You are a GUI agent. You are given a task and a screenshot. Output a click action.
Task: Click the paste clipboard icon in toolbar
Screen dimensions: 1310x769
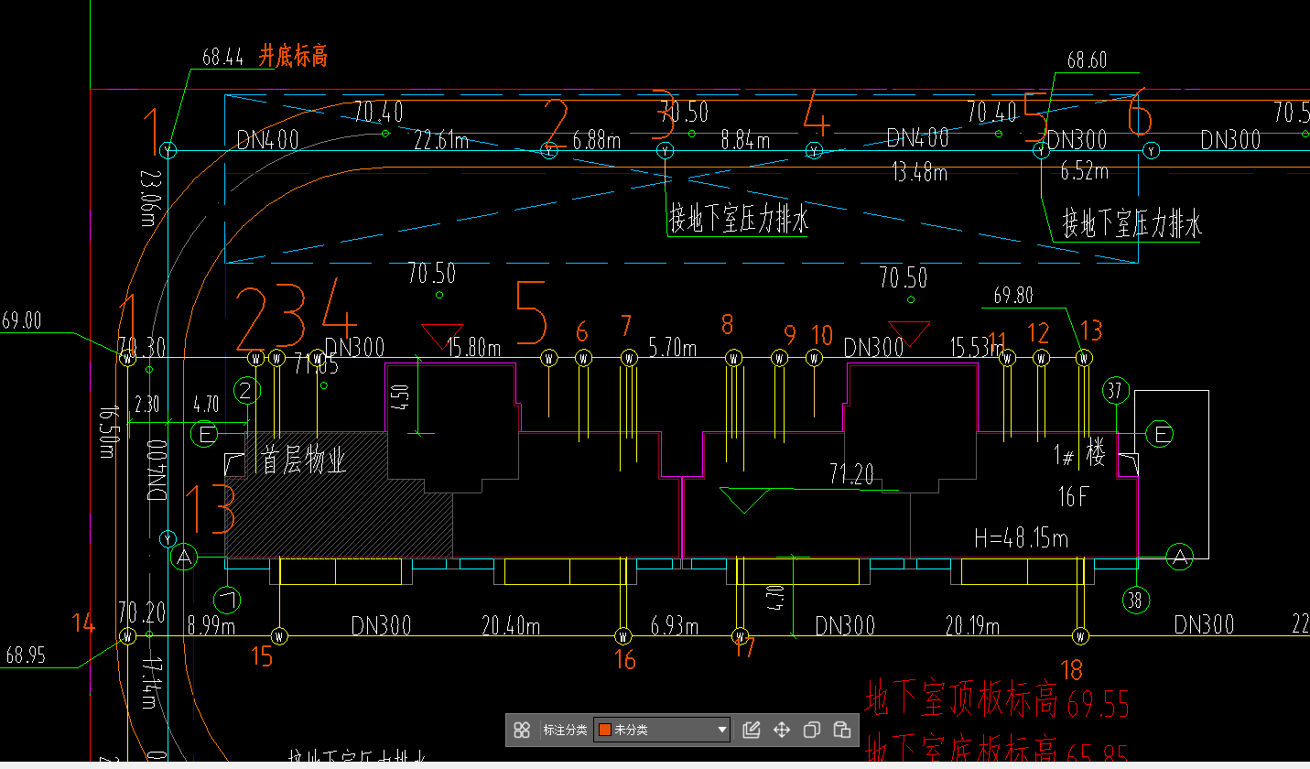tap(842, 730)
